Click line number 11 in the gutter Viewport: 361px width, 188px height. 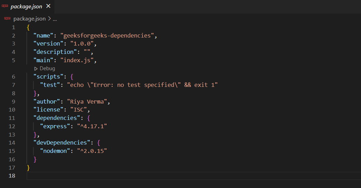pyautogui.click(x=12, y=118)
